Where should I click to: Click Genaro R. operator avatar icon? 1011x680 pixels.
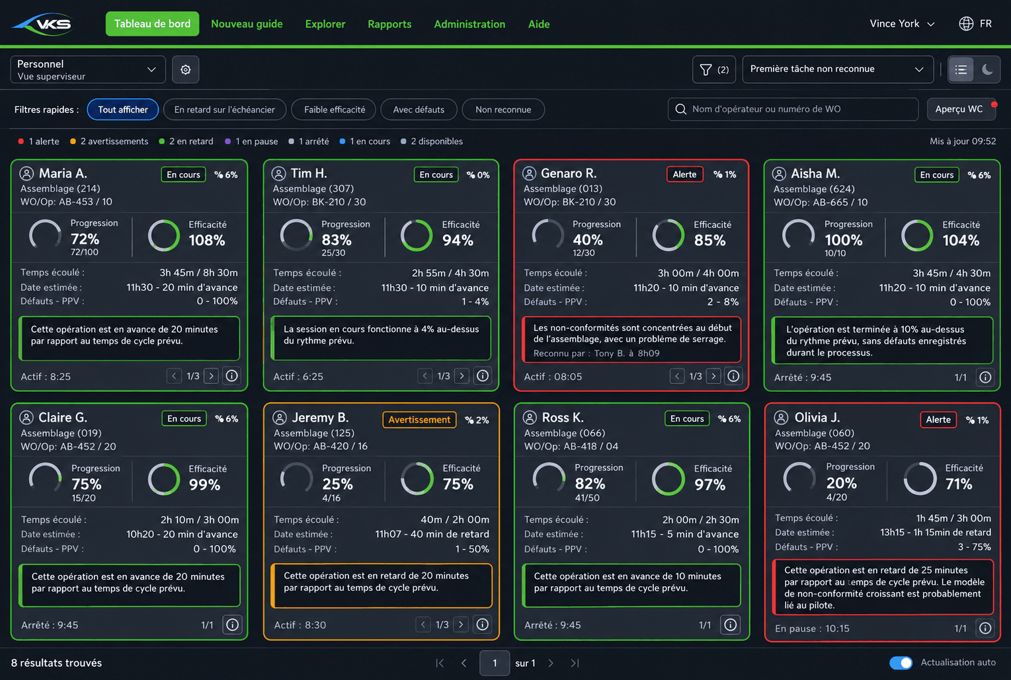pos(530,173)
